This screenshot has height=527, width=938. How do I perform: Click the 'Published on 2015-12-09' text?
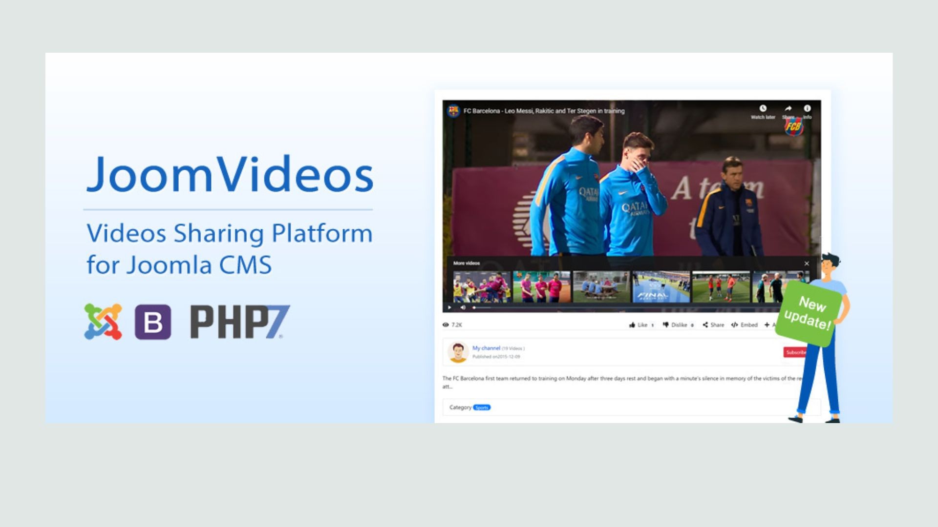[x=496, y=357]
